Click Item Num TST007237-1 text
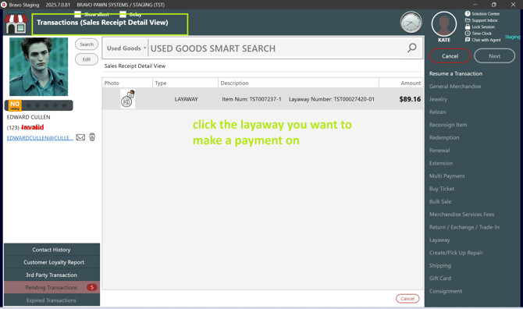The height and width of the screenshot is (309, 523). pyautogui.click(x=252, y=99)
